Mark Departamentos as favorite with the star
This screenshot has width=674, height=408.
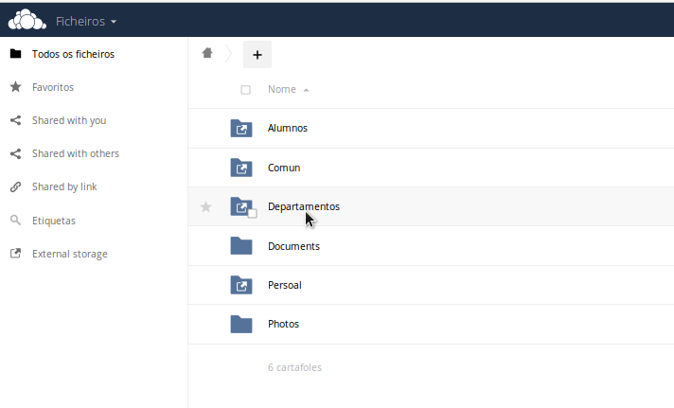(x=206, y=206)
